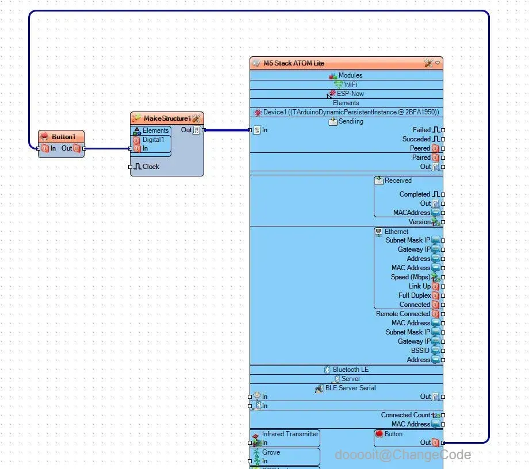Open the M5 Stack ATOM Lite wrench tools icon
The image size is (529, 469).
click(428, 63)
